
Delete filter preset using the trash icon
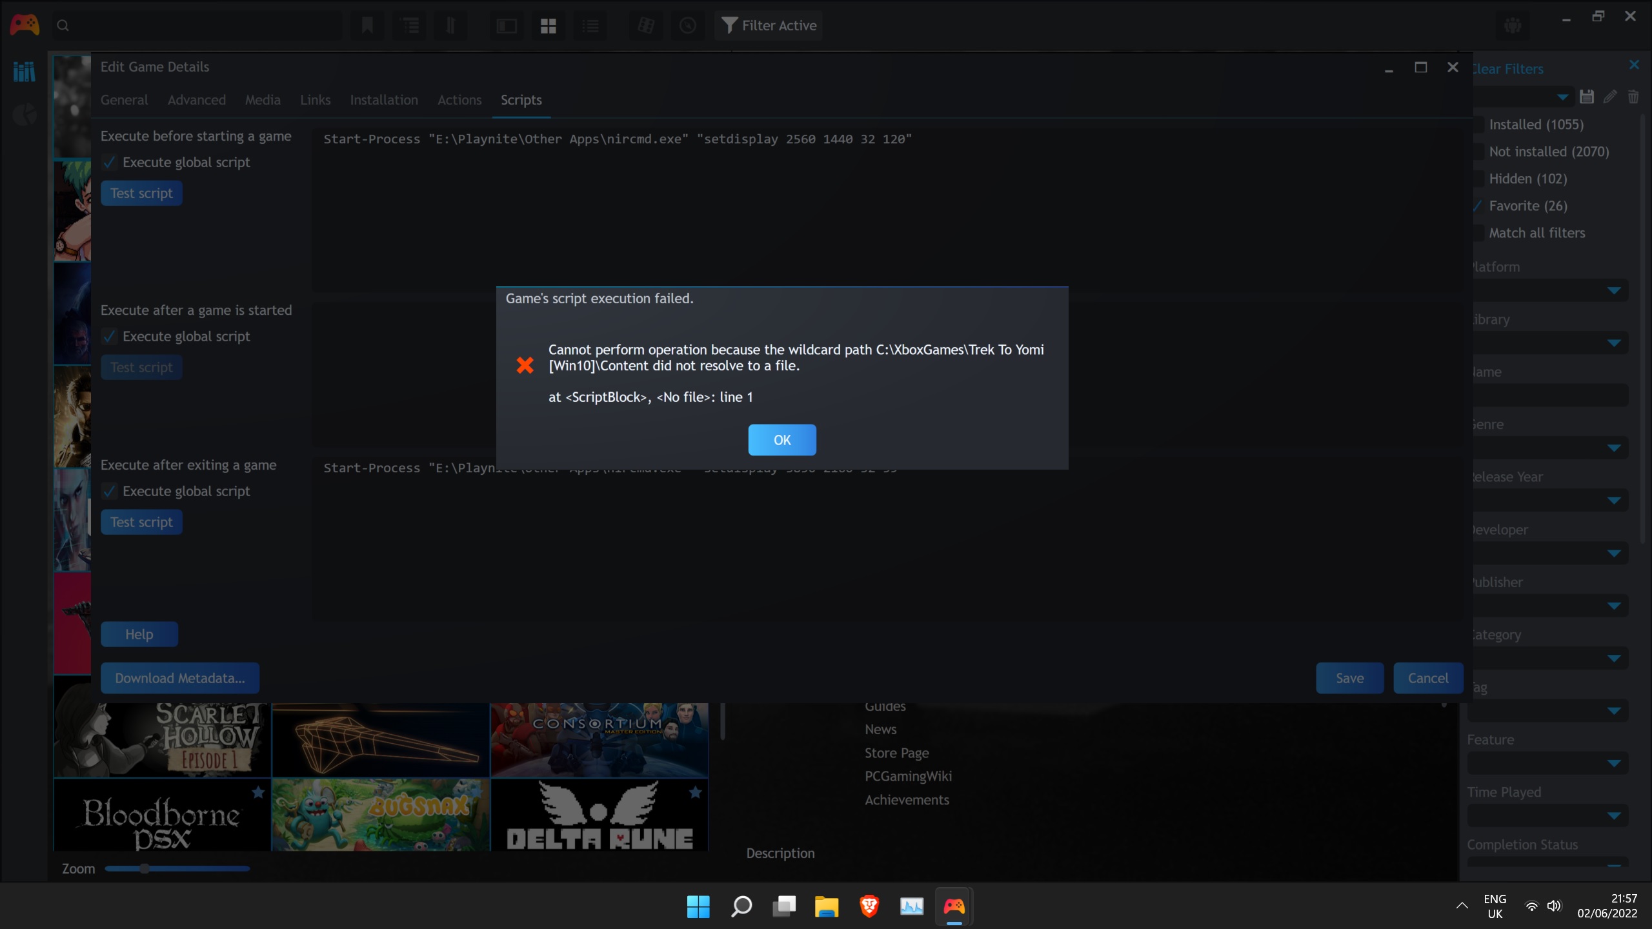point(1633,96)
